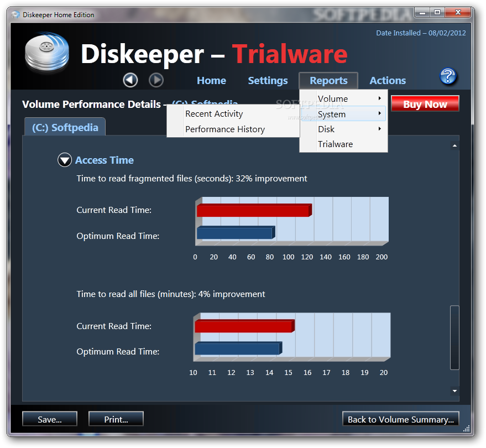The width and height of the screenshot is (486, 448).
Task: Click blue Optimum Read Time bar in seconds chart
Action: pyautogui.click(x=236, y=232)
